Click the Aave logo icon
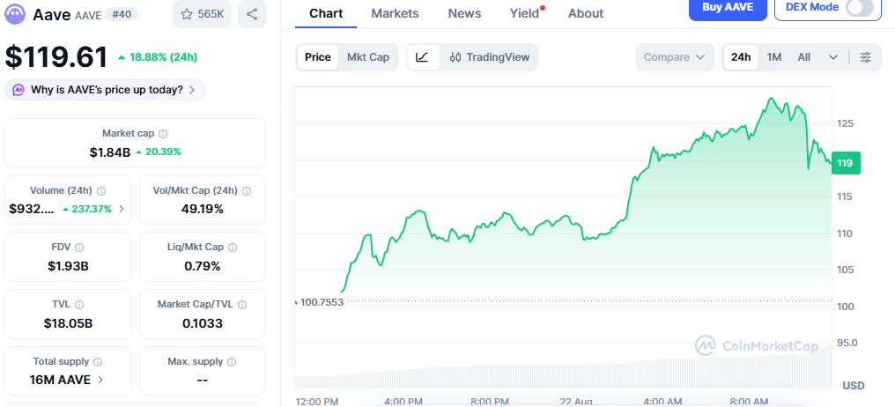The height and width of the screenshot is (407, 895). pos(15,14)
